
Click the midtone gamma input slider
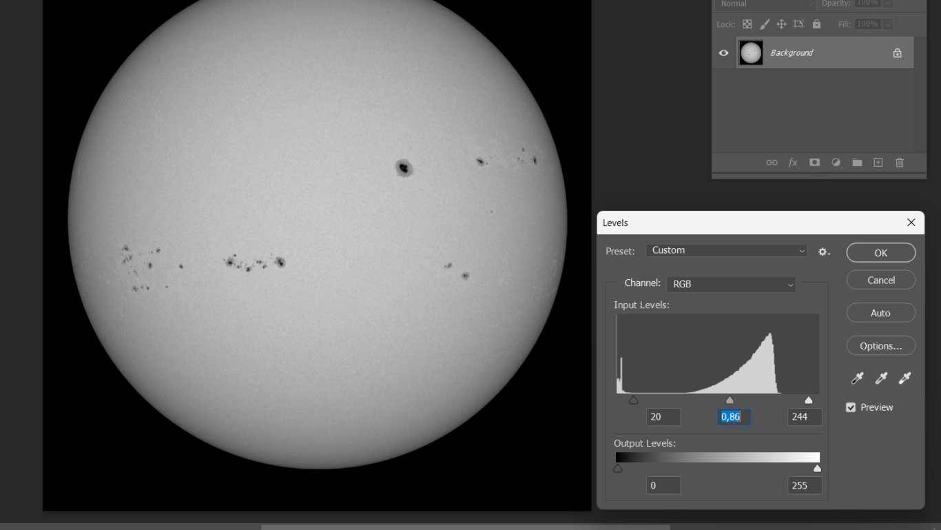pos(730,400)
